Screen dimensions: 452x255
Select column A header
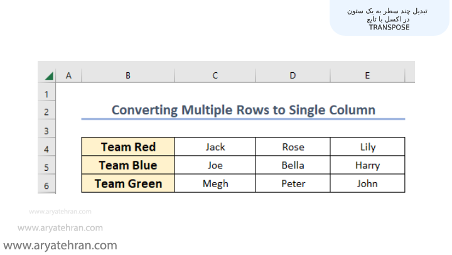pos(68,75)
